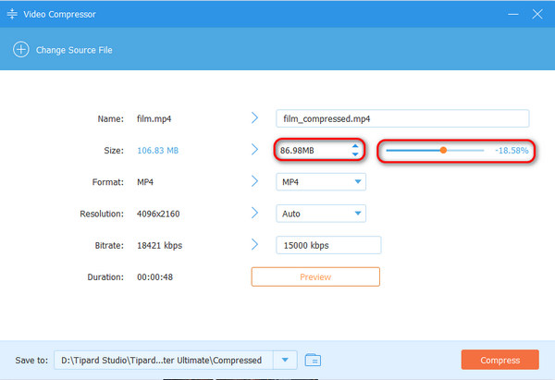Click the Video Compressor title icon
Image resolution: width=555 pixels, height=380 pixels.
pos(12,14)
